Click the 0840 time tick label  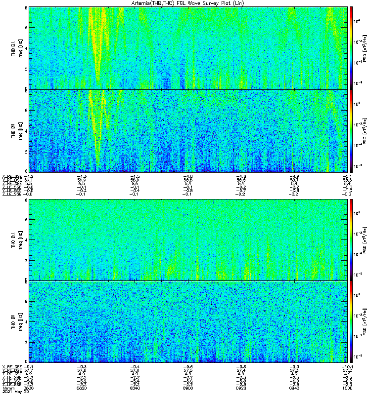coord(135,388)
